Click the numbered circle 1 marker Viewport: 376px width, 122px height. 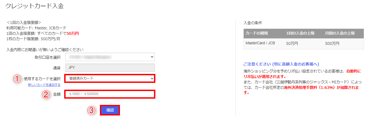coord(17,79)
